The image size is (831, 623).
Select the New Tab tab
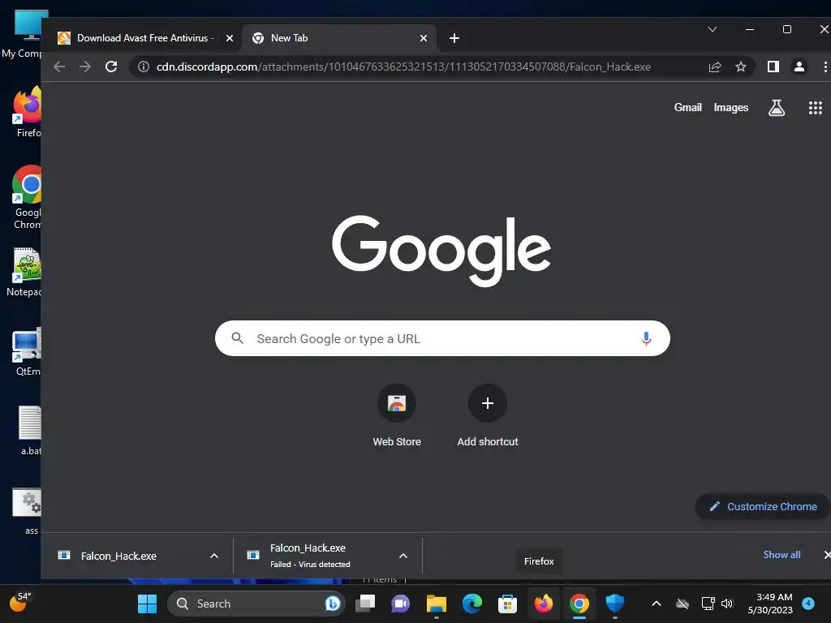pos(339,38)
